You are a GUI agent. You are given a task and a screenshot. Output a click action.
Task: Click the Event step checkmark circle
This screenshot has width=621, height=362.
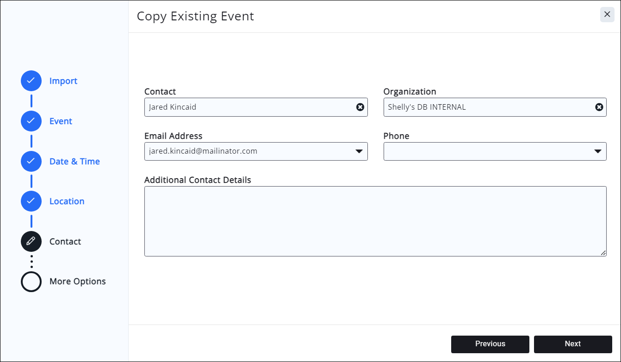[31, 121]
